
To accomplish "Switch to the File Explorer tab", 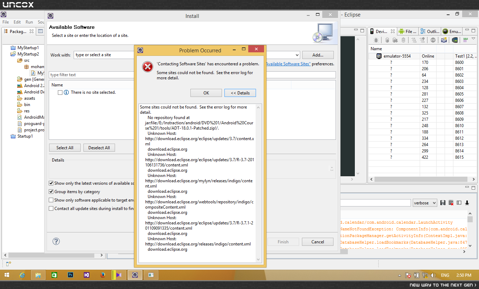I will click(408, 32).
